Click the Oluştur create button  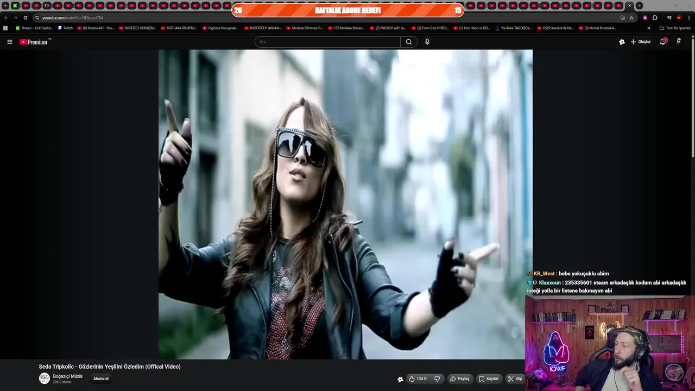pos(641,42)
